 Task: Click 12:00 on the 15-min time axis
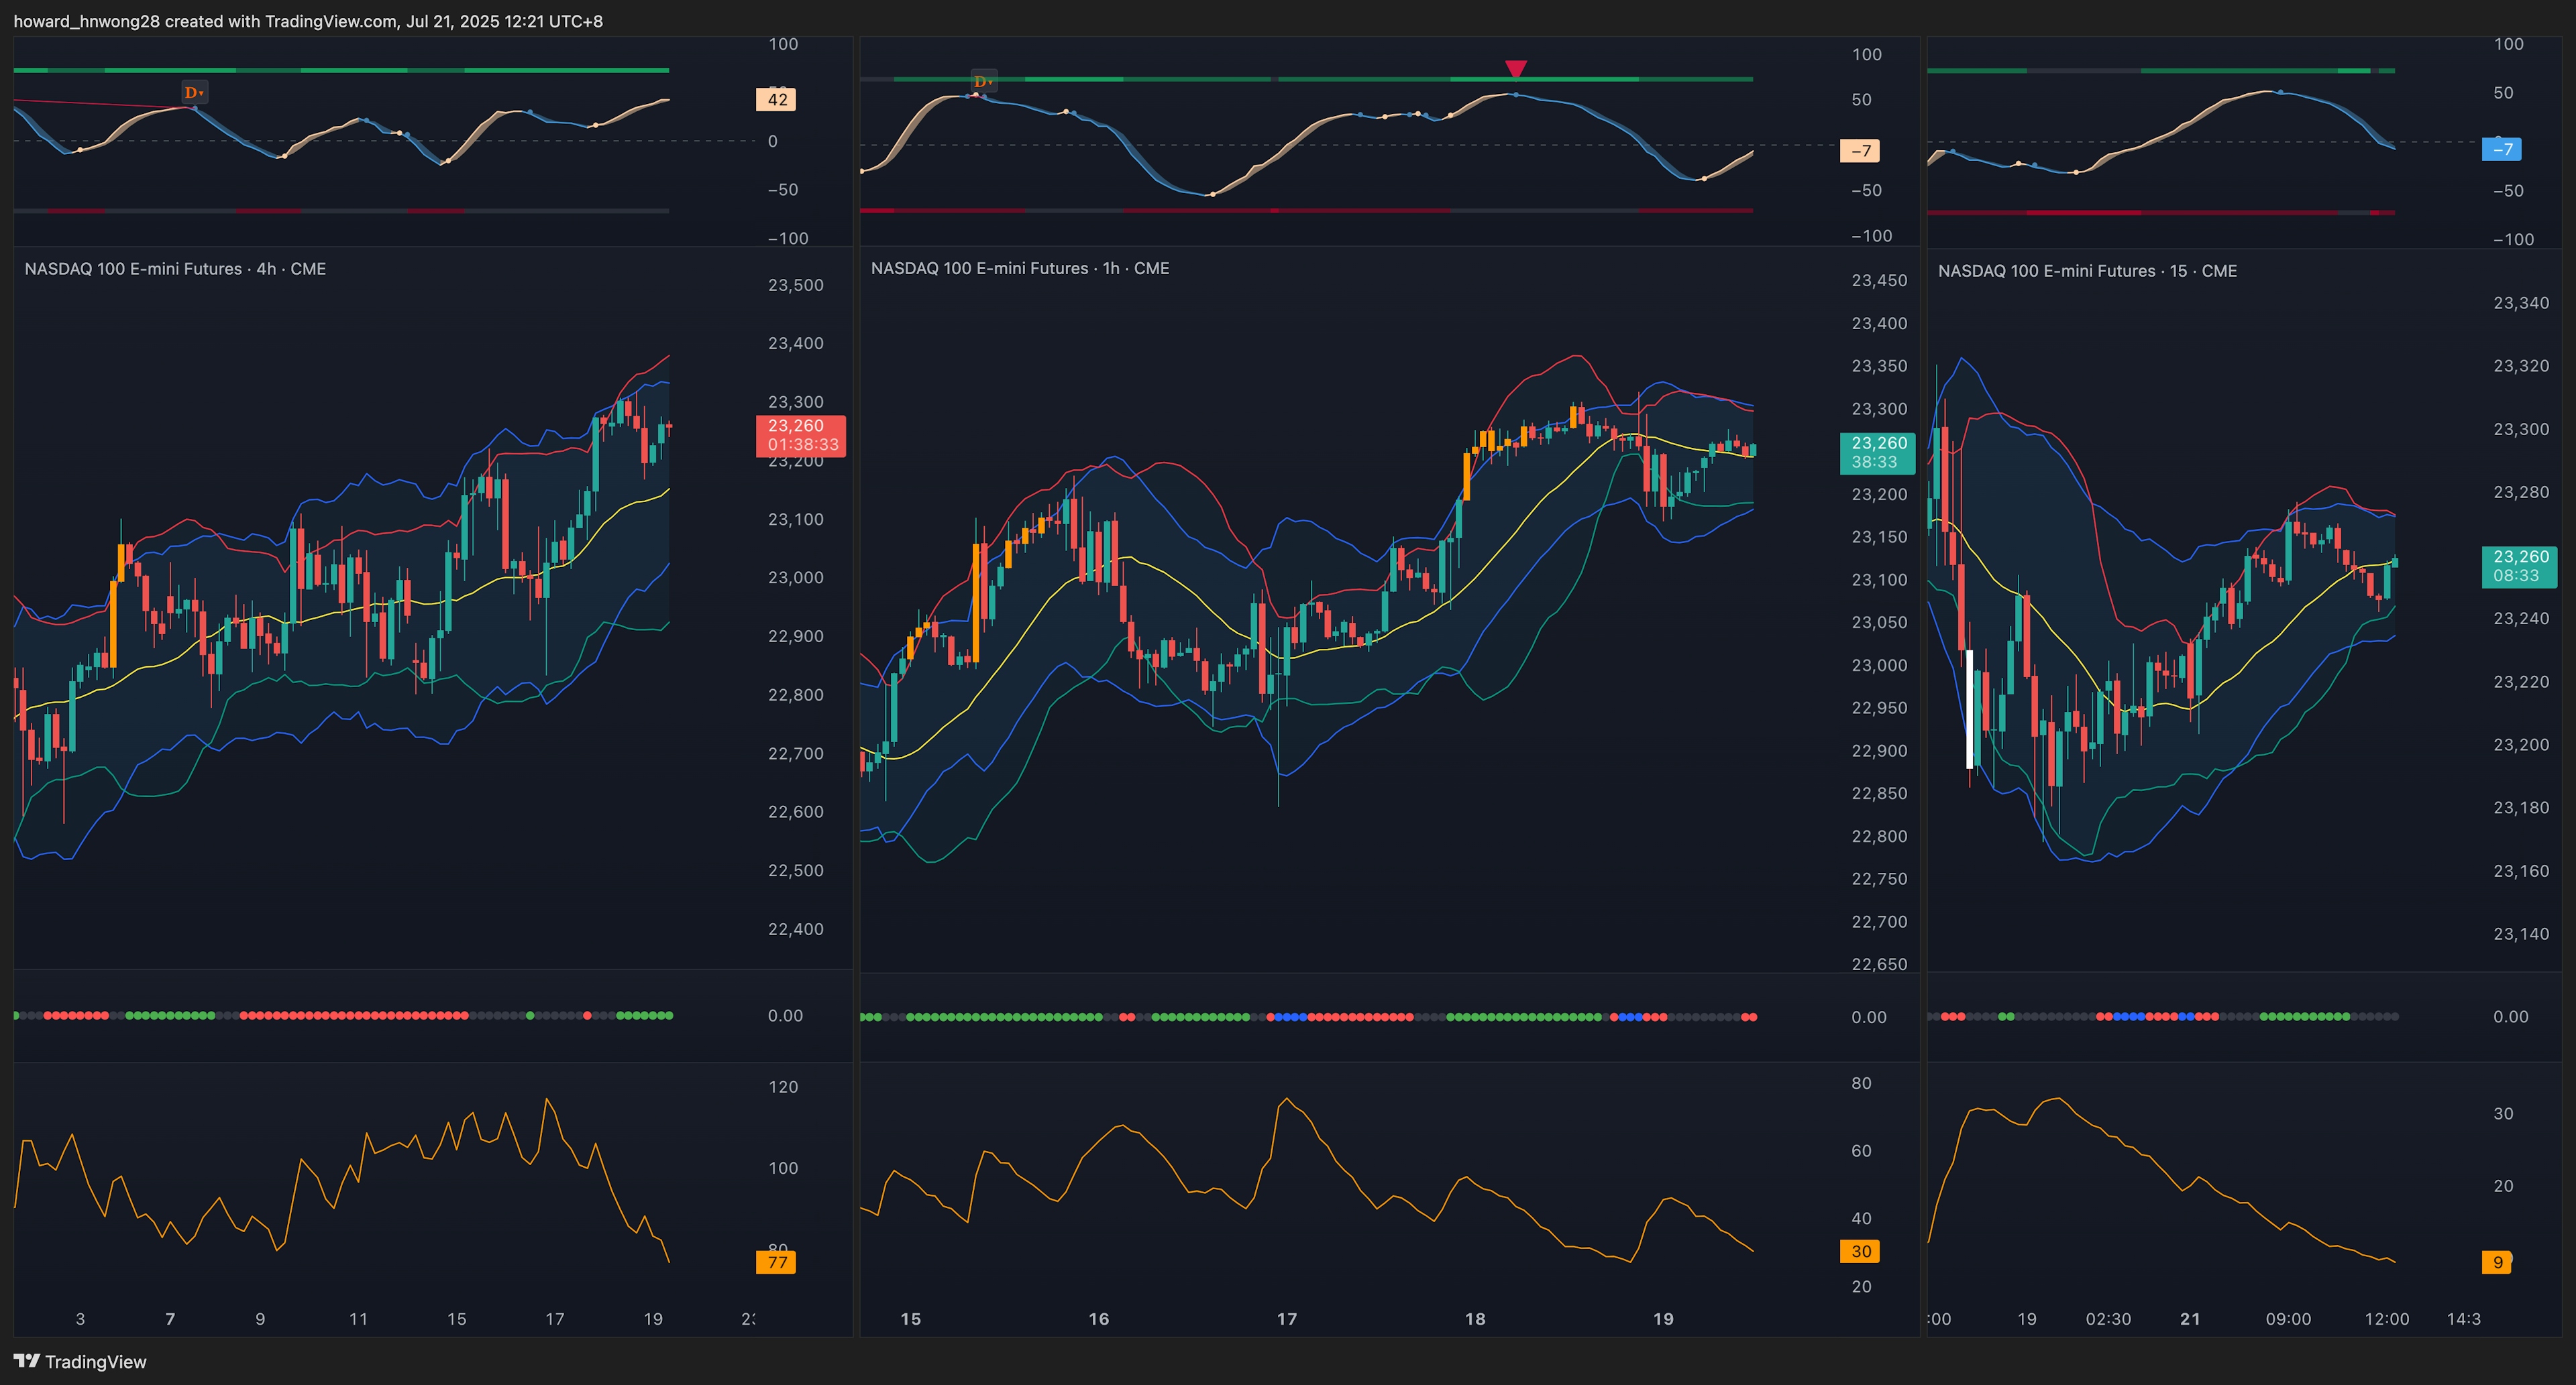pos(2386,1319)
